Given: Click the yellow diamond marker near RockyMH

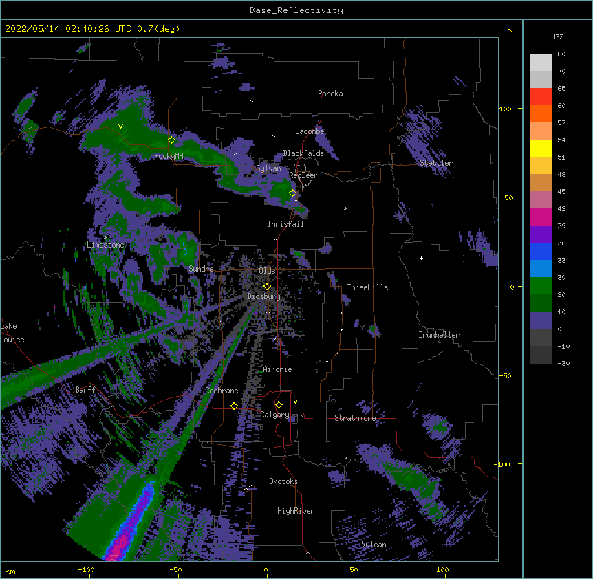Looking at the screenshot, I should 171,140.
